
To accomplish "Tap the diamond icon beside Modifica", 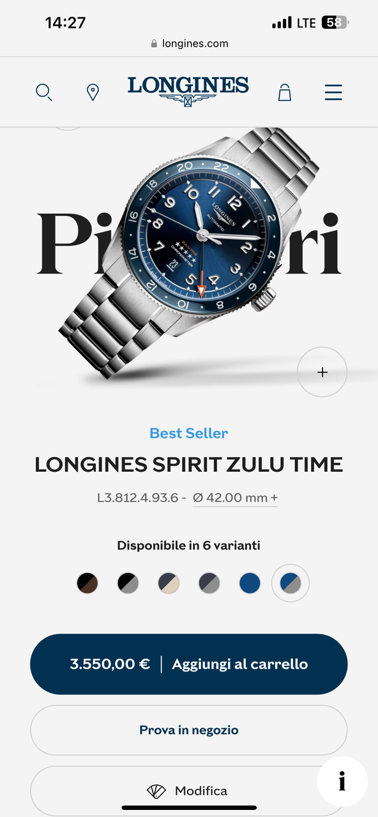I will pos(156,791).
